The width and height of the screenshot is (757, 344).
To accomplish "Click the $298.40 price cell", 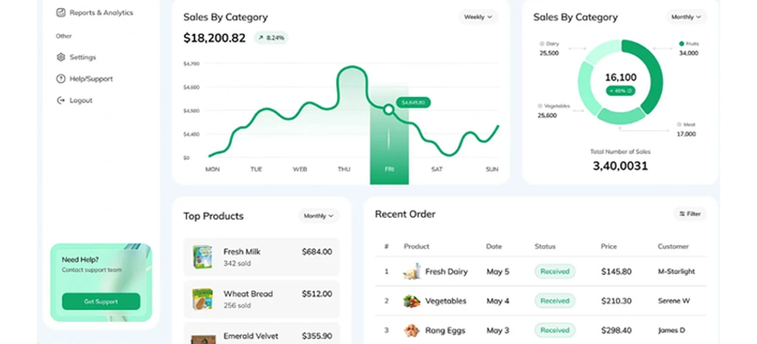I will [x=616, y=331].
